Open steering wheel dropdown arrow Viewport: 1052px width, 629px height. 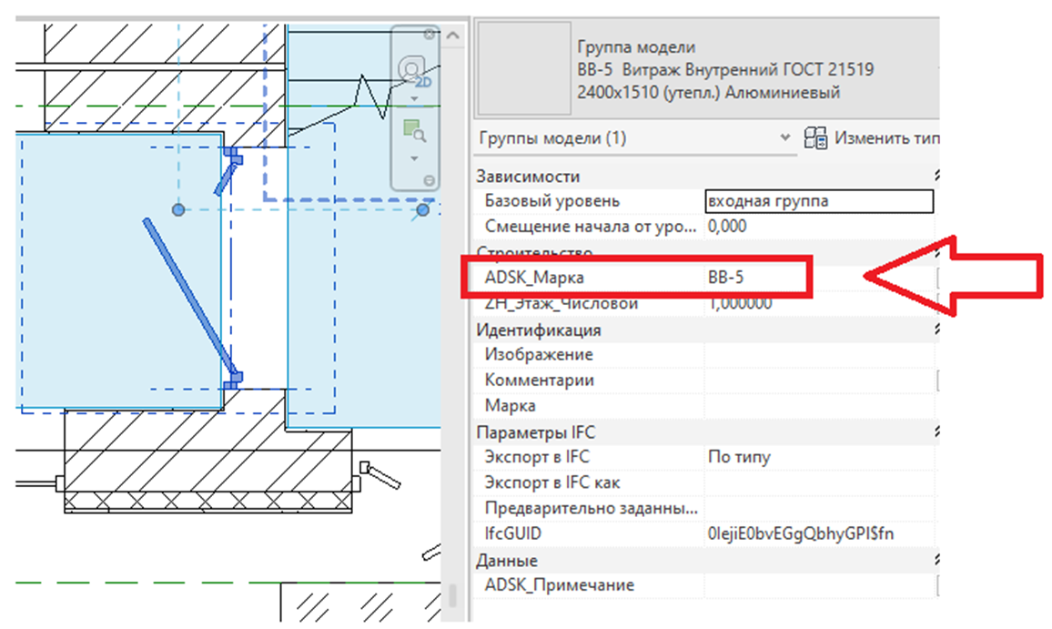pos(414,99)
